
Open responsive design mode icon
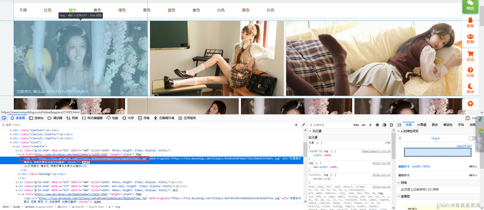pos(467,118)
